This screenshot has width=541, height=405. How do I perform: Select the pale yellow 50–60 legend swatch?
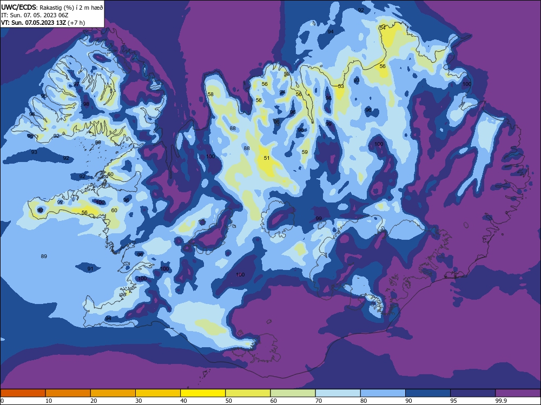248,393
